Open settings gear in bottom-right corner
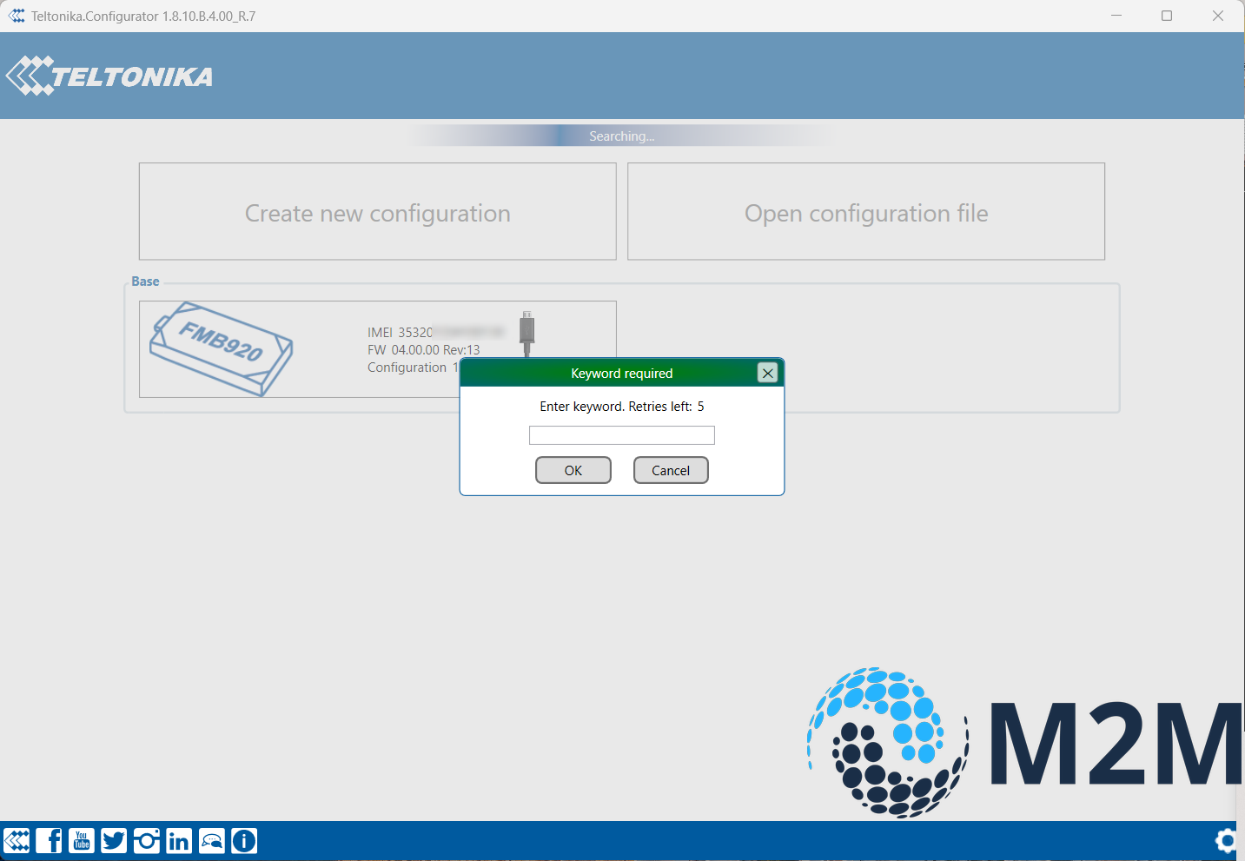Image resolution: width=1245 pixels, height=861 pixels. (x=1227, y=840)
